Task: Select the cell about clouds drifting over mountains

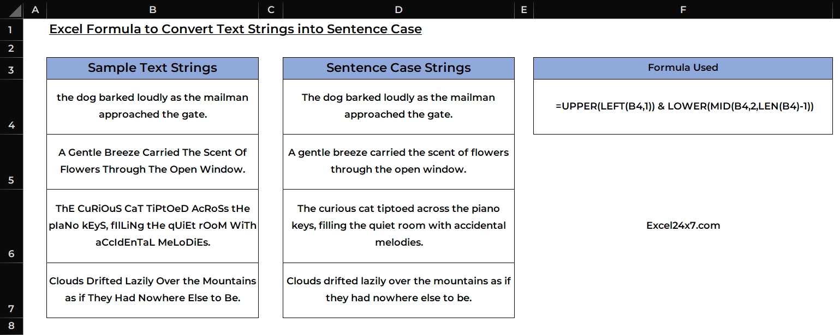Action: (x=152, y=289)
